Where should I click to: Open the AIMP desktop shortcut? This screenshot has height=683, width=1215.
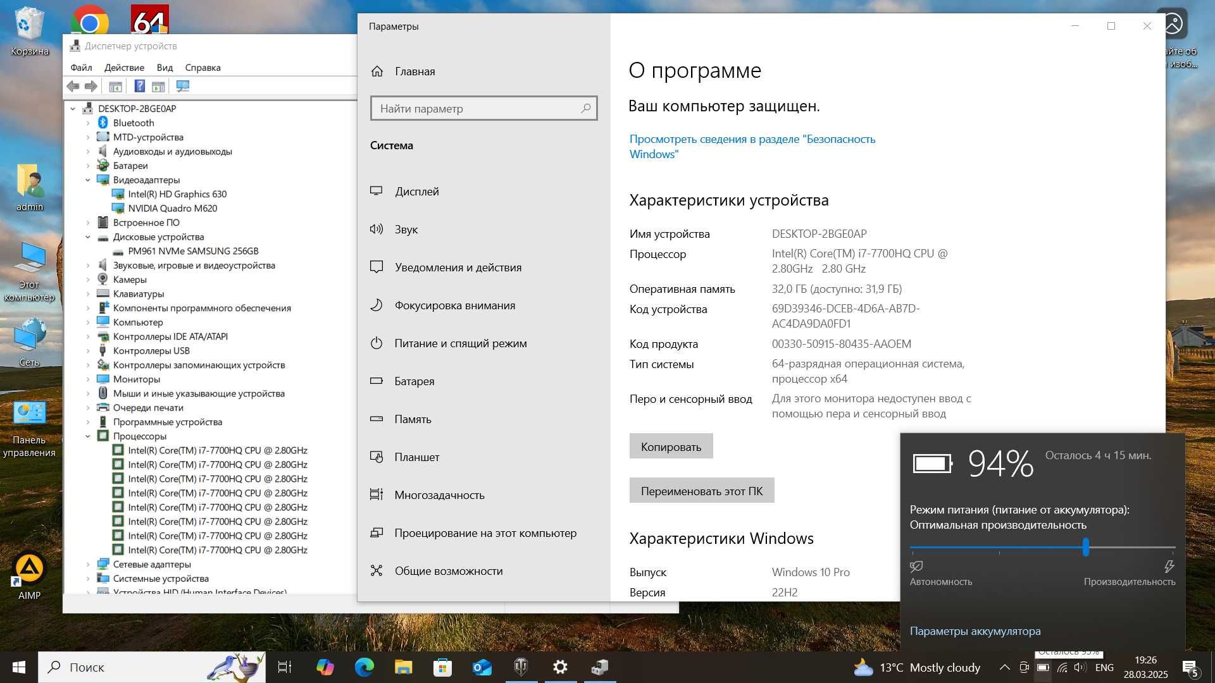(x=29, y=575)
